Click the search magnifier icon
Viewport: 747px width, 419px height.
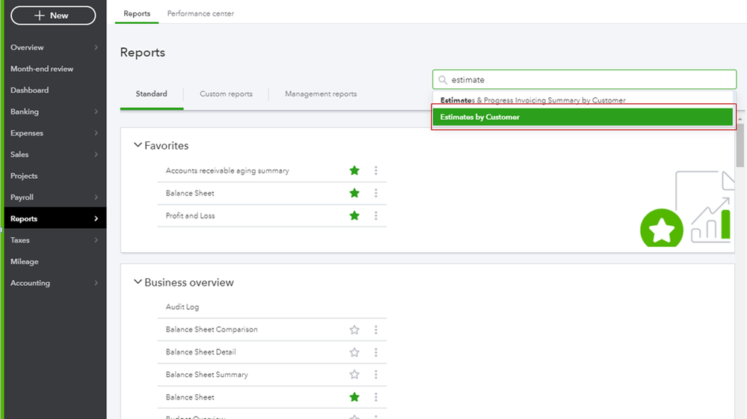(x=443, y=79)
